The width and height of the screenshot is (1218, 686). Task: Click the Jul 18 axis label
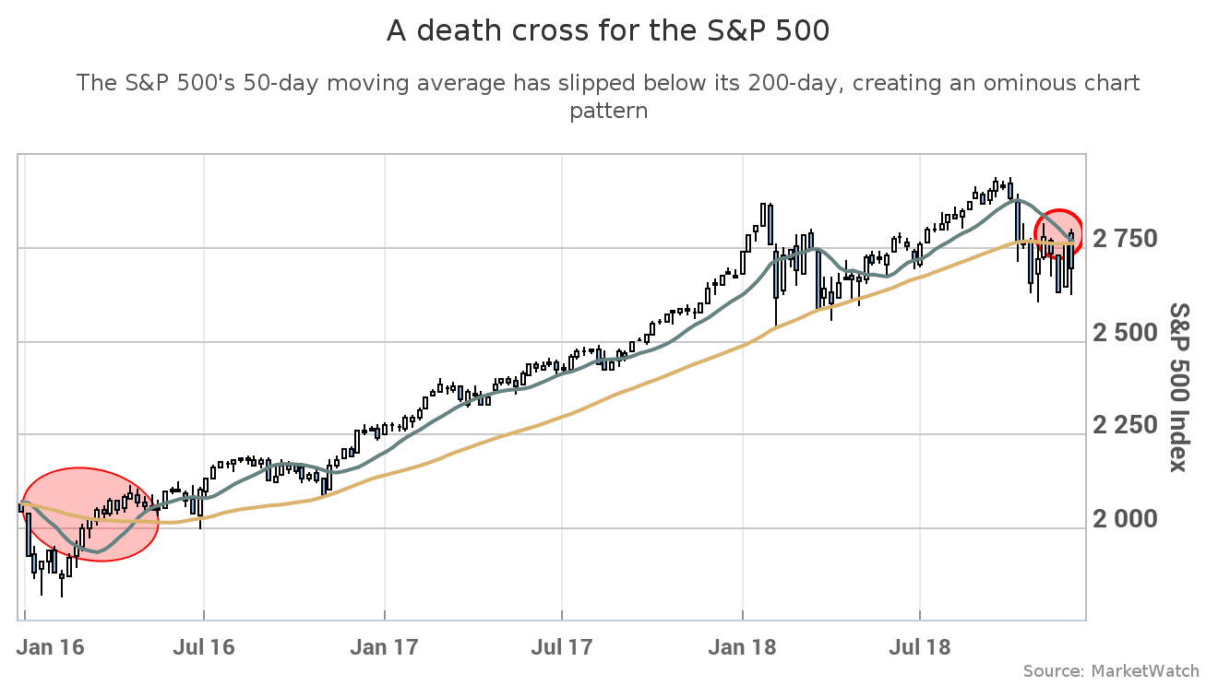(920, 647)
